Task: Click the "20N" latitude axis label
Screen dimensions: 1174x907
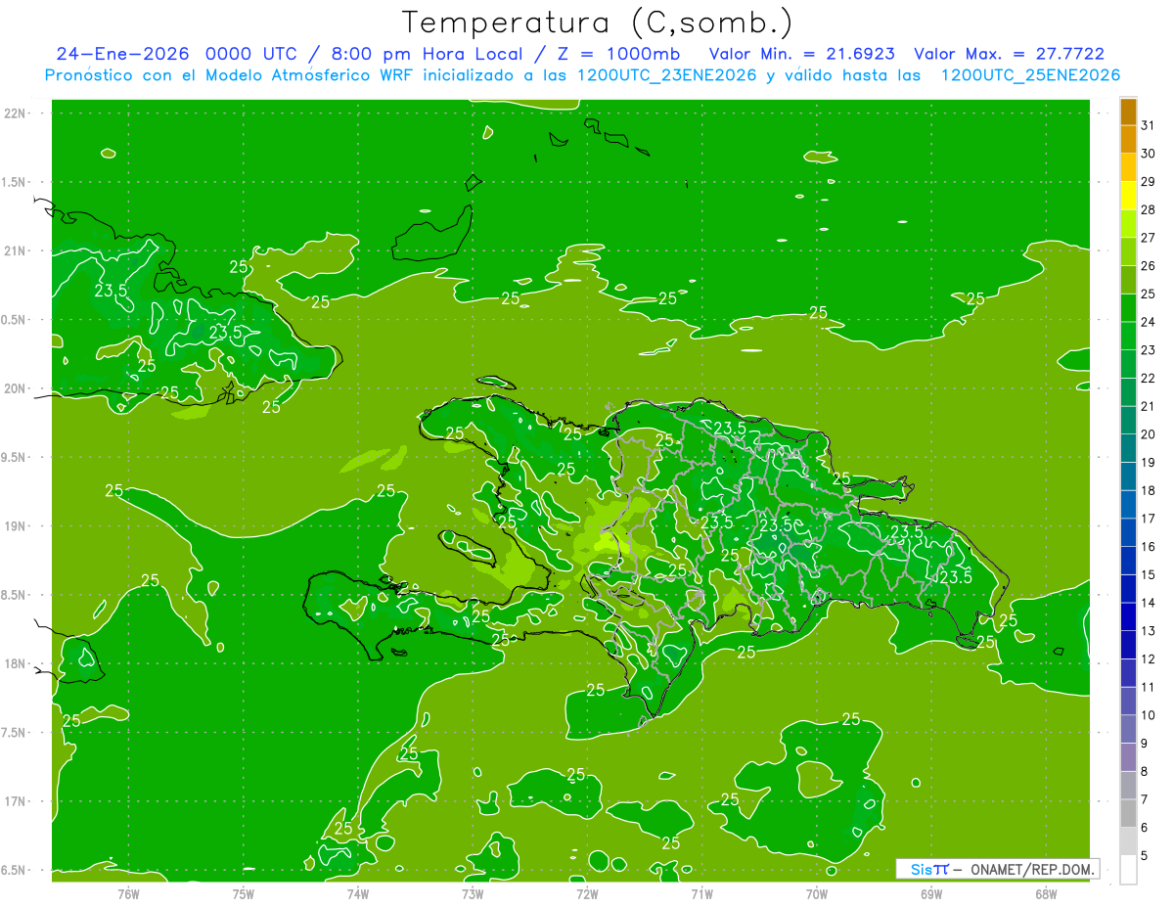Action: (x=16, y=388)
